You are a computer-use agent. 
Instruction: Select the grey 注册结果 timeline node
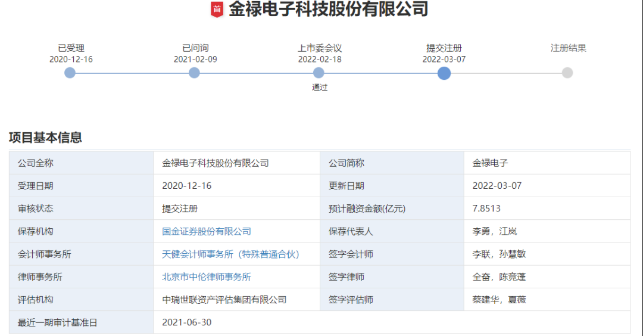pyautogui.click(x=567, y=73)
